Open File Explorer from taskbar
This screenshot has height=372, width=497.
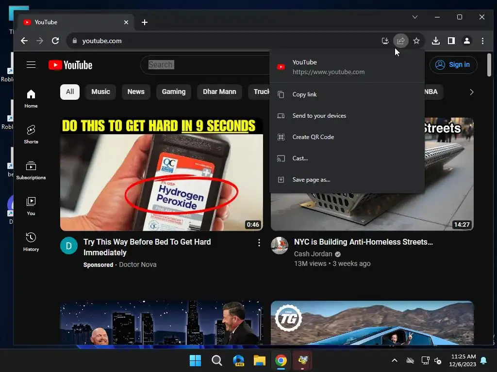coord(260,360)
